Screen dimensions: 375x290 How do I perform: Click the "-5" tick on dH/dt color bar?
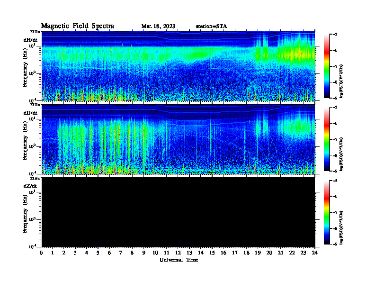pos(335,35)
